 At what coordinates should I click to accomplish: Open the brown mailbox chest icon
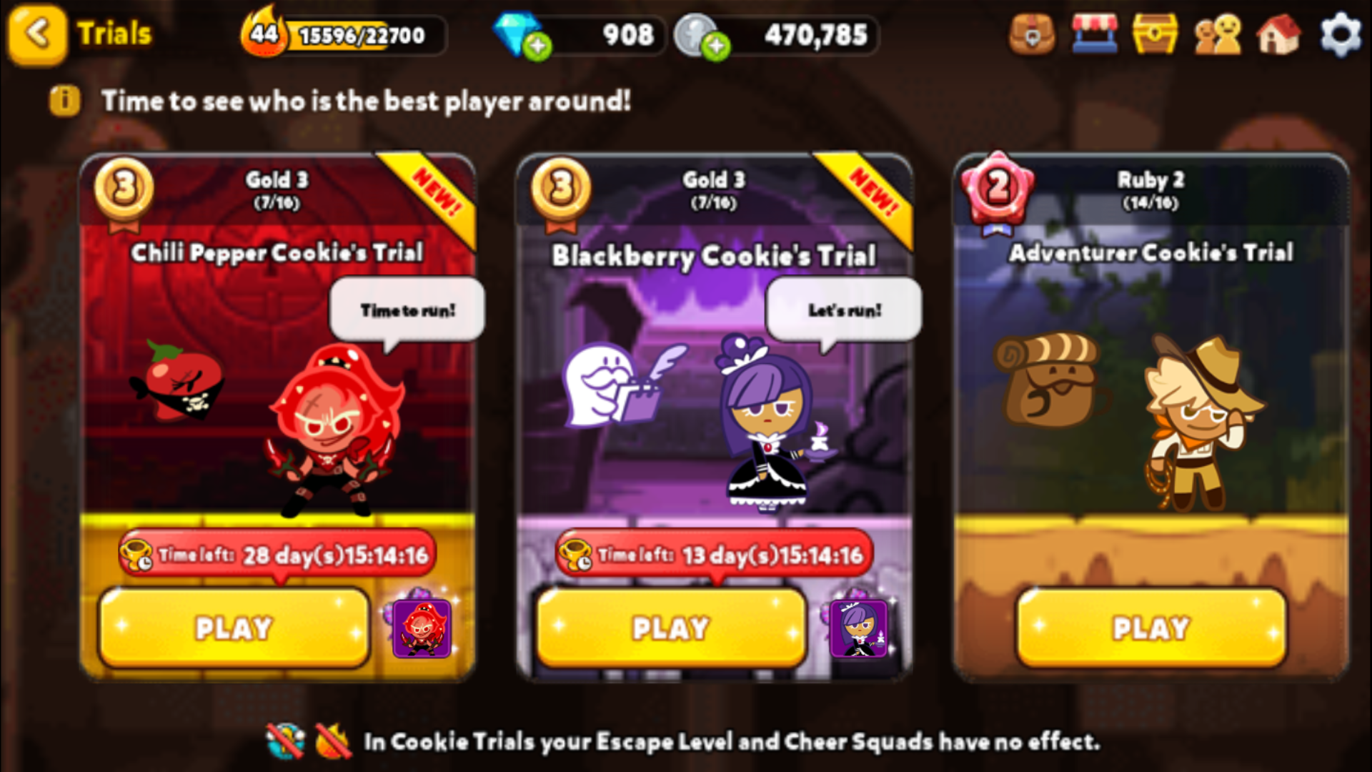tap(1032, 34)
